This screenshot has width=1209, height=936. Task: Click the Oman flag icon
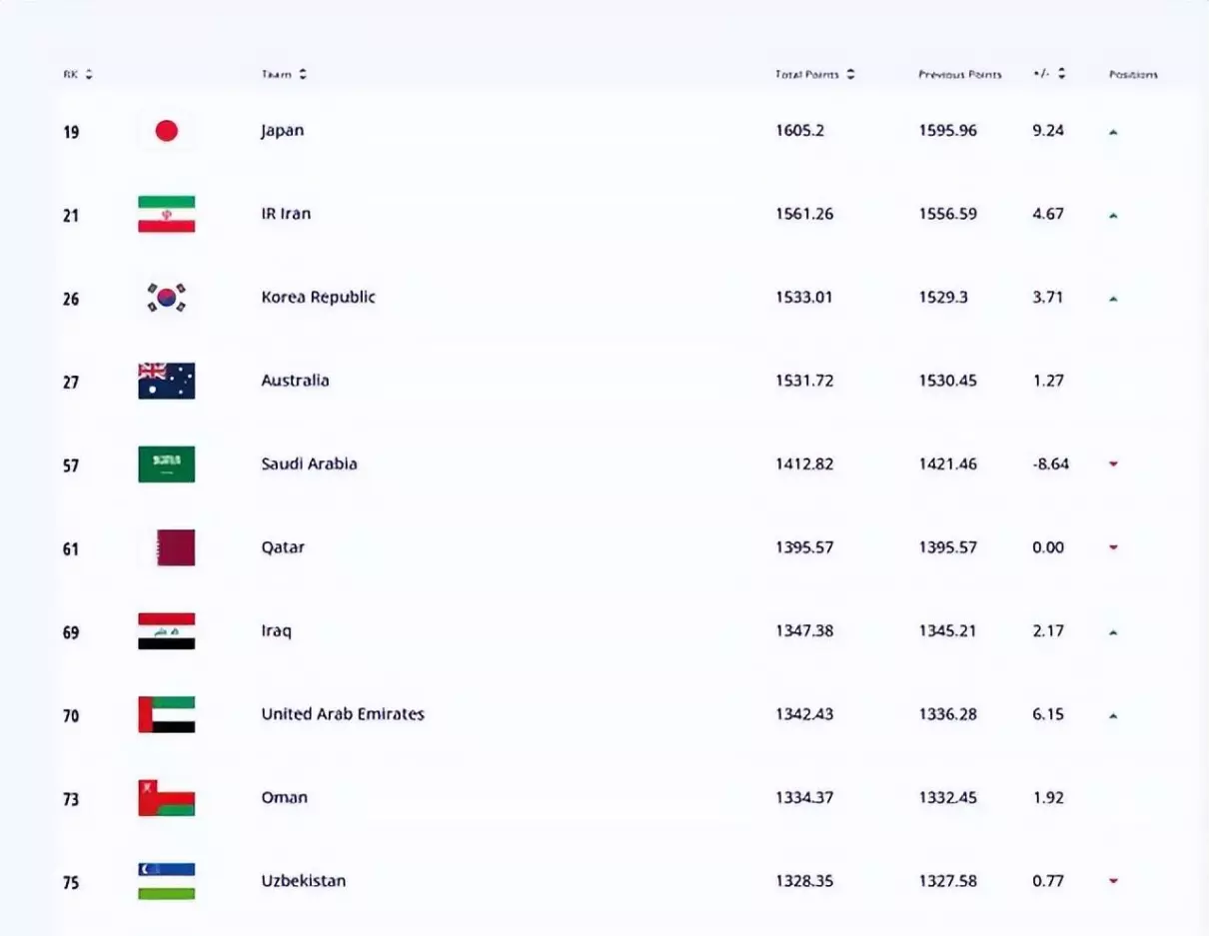click(166, 798)
